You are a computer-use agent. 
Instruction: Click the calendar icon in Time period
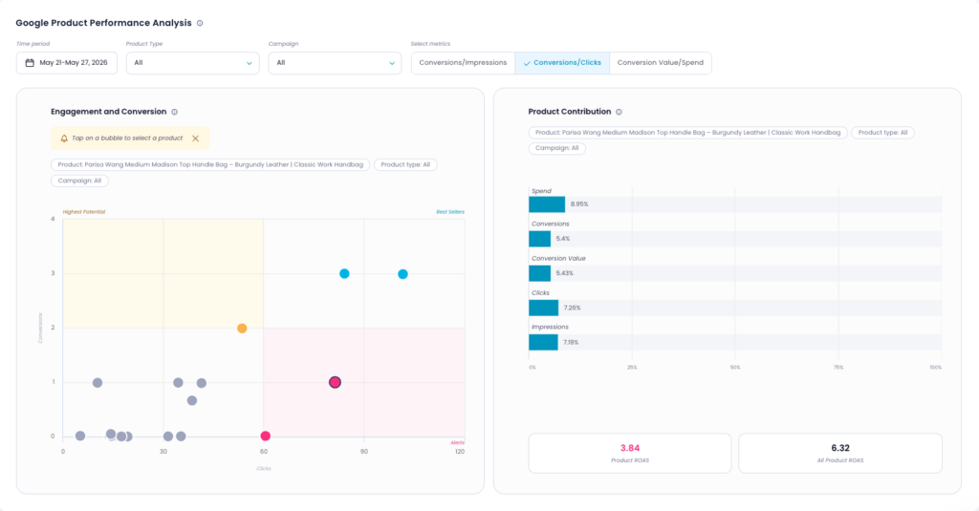30,62
